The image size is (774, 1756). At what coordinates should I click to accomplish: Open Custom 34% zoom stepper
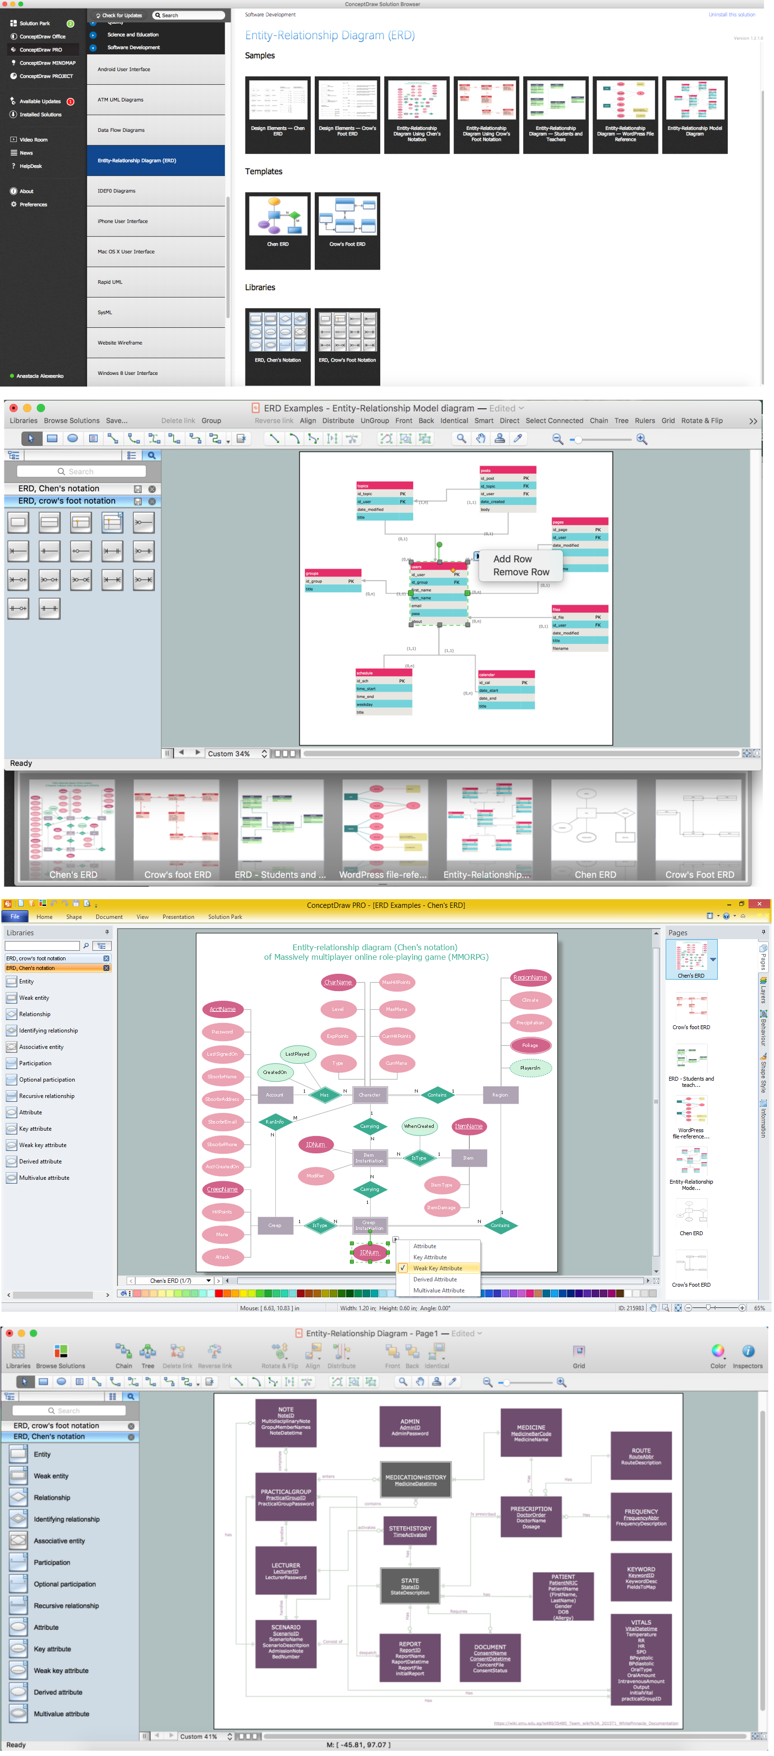(x=264, y=754)
